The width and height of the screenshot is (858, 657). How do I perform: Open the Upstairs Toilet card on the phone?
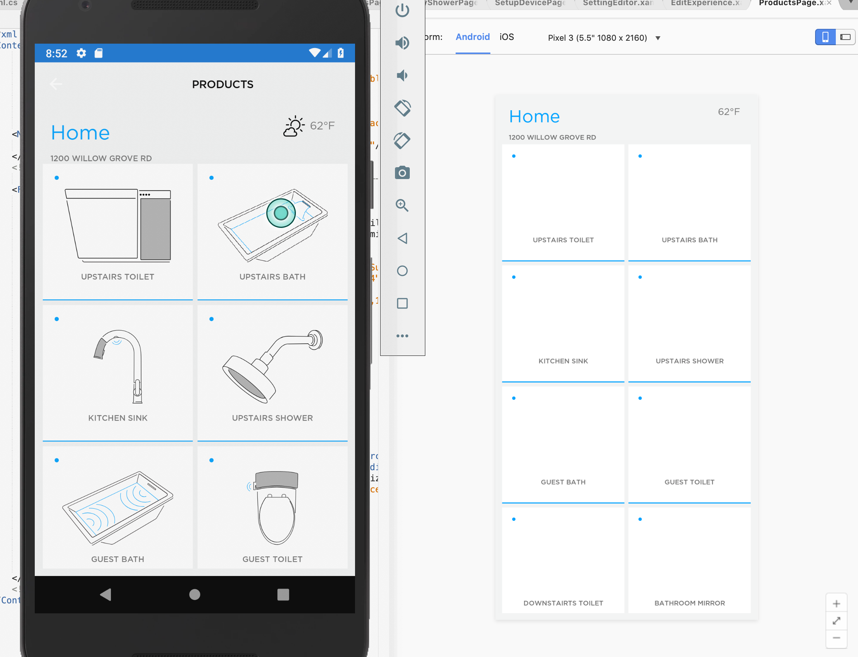(118, 232)
